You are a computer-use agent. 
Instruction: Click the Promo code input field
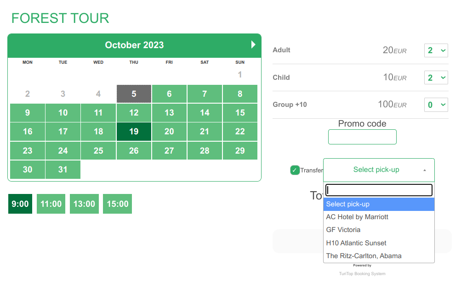(x=362, y=137)
